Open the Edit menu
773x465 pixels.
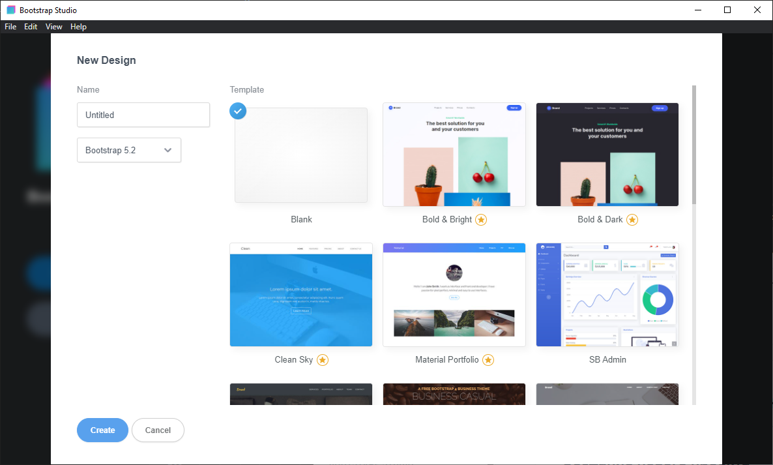tap(31, 27)
